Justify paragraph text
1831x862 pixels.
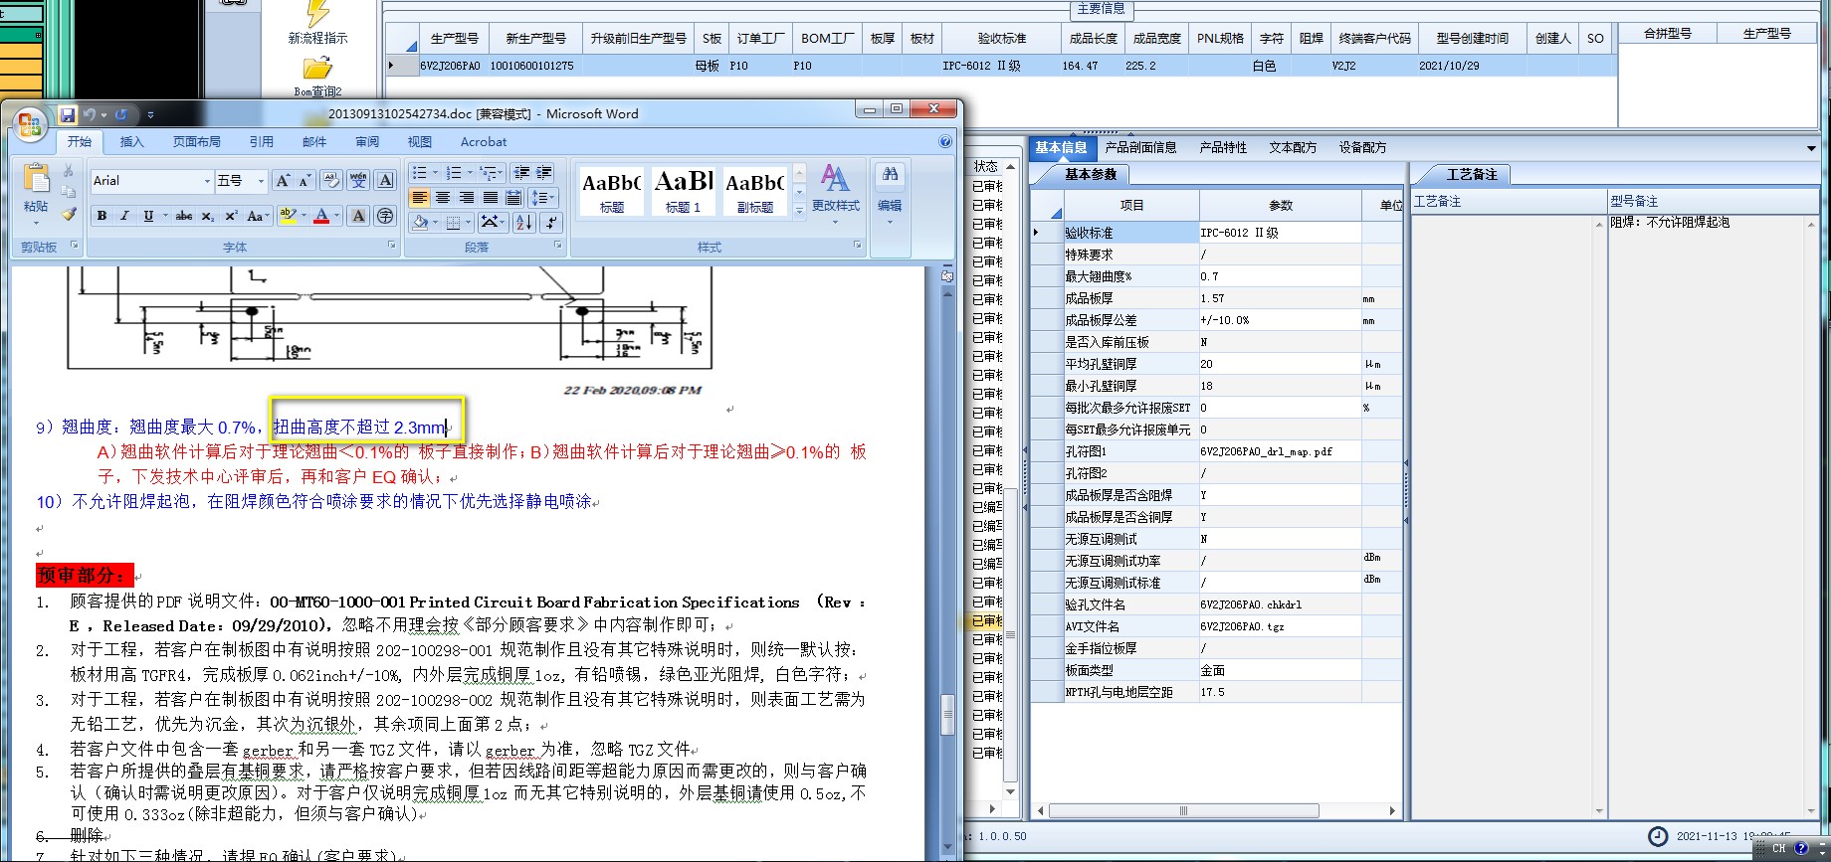click(491, 198)
